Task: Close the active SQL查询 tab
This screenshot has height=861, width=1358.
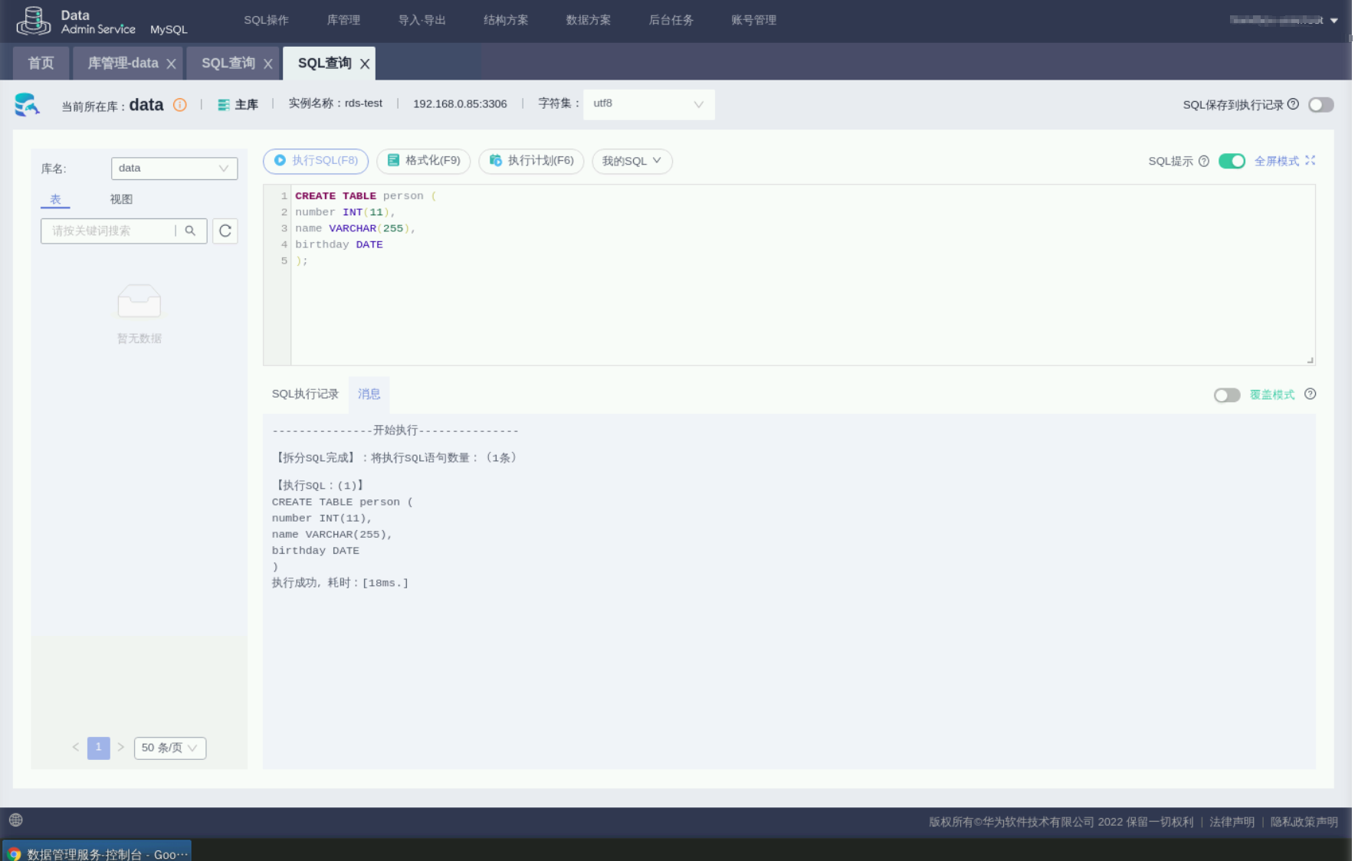Action: click(365, 64)
